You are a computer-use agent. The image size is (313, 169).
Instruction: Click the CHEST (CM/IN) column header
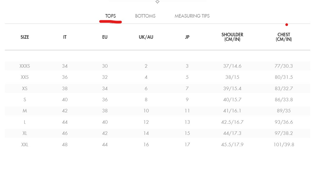(284, 37)
